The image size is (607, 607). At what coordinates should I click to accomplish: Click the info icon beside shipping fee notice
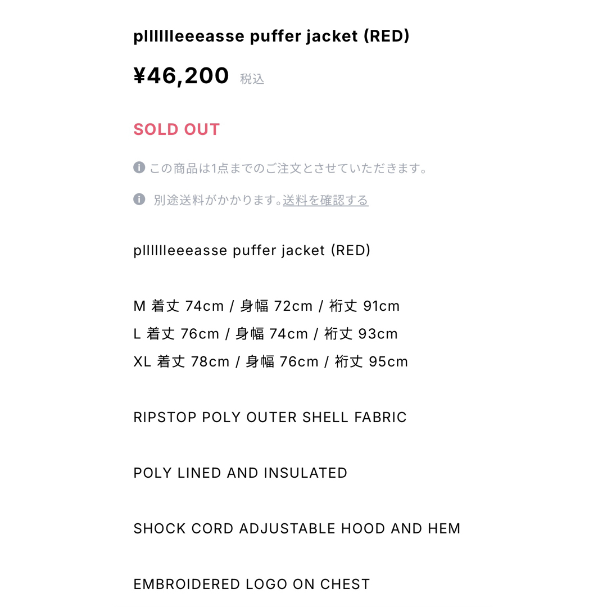[139, 199]
